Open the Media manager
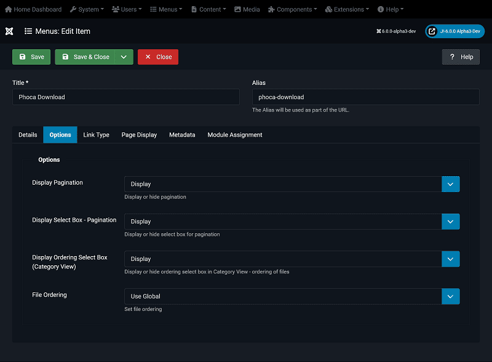492x362 pixels. tap(247, 9)
